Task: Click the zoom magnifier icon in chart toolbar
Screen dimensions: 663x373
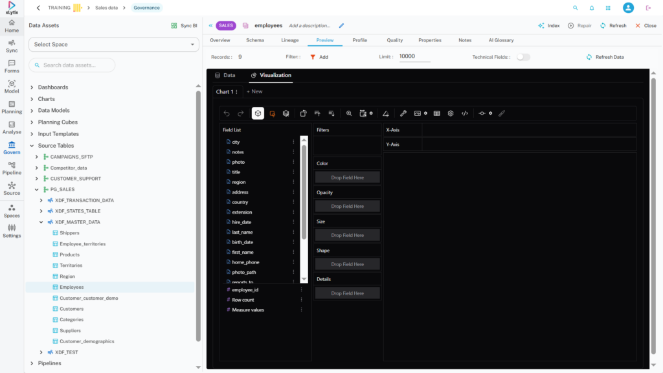Action: click(349, 113)
